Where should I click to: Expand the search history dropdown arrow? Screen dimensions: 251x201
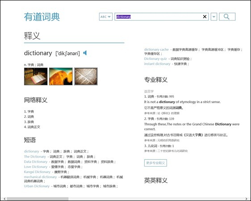click(214, 17)
